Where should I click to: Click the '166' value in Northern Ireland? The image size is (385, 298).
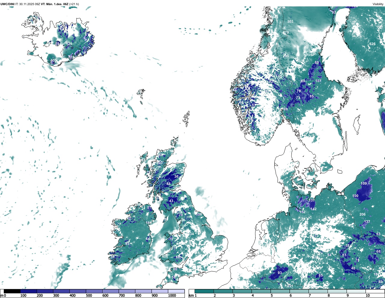click(x=149, y=223)
